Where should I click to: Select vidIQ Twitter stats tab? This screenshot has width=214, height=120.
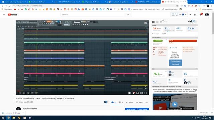[x=161, y=22]
